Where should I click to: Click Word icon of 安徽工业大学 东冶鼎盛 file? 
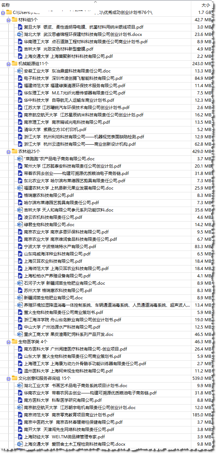(20, 71)
